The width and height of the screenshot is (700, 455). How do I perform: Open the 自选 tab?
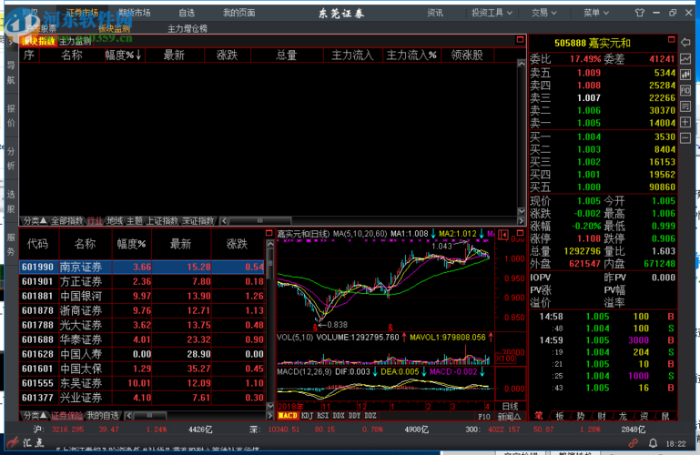pos(187,13)
